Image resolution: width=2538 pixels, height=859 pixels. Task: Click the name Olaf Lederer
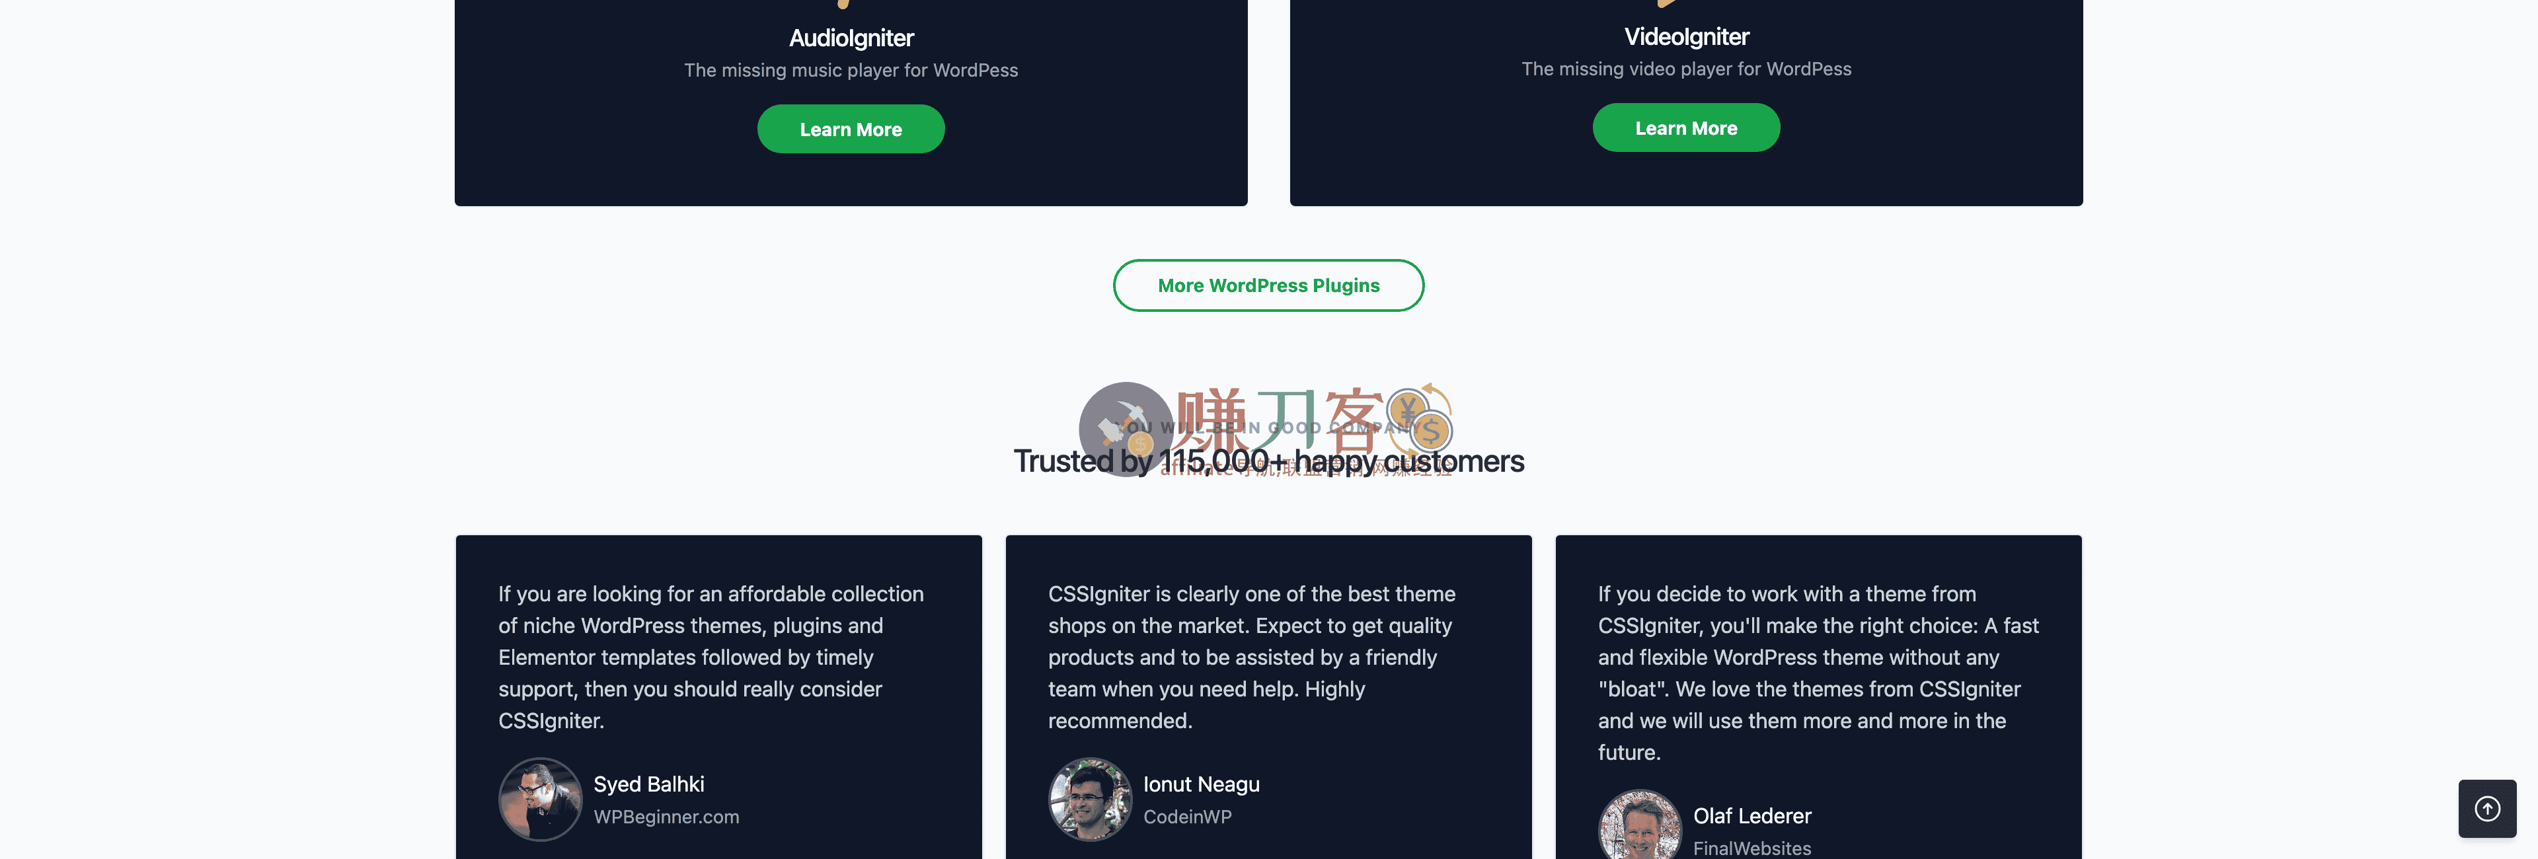point(1751,815)
